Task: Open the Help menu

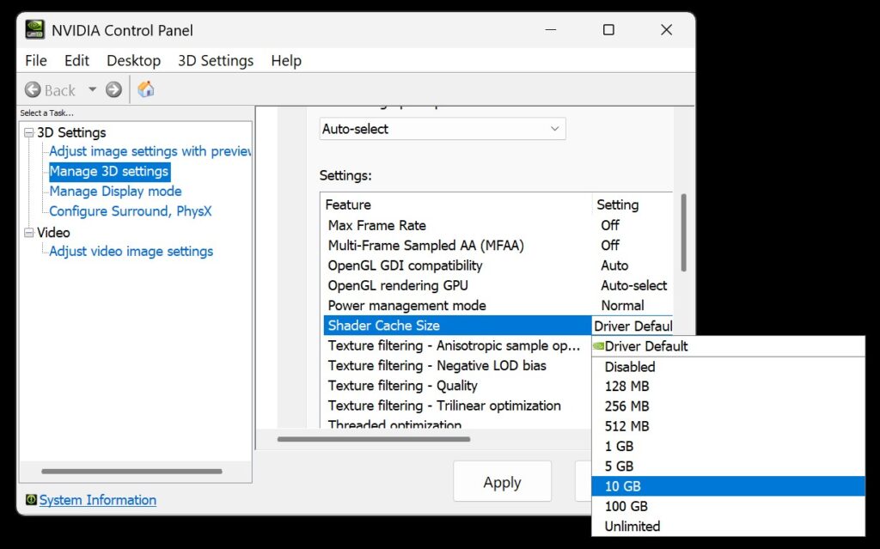Action: (286, 60)
